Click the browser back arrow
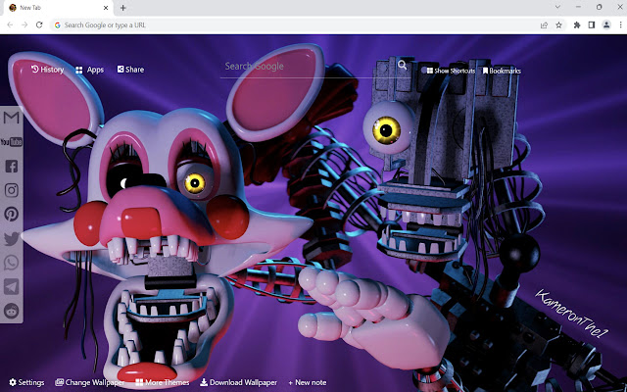 (10, 24)
